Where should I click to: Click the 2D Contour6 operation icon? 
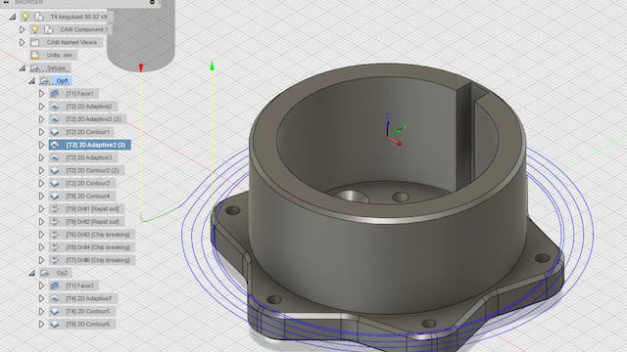[x=55, y=324]
